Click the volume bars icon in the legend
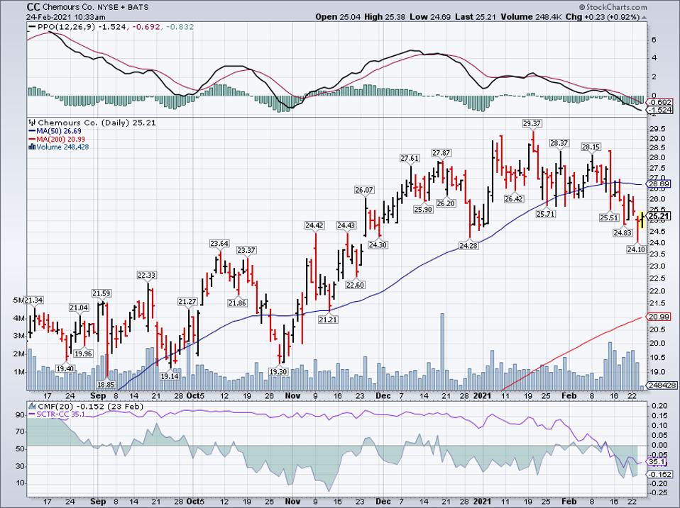The image size is (680, 508). (32, 147)
